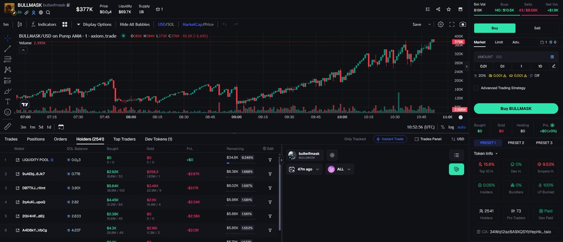563x242 pixels.
Task: Open the emoji icons drawing tool
Action: (8, 112)
